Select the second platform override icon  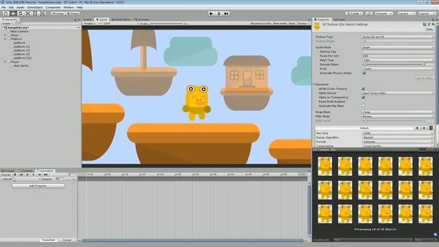(x=424, y=128)
